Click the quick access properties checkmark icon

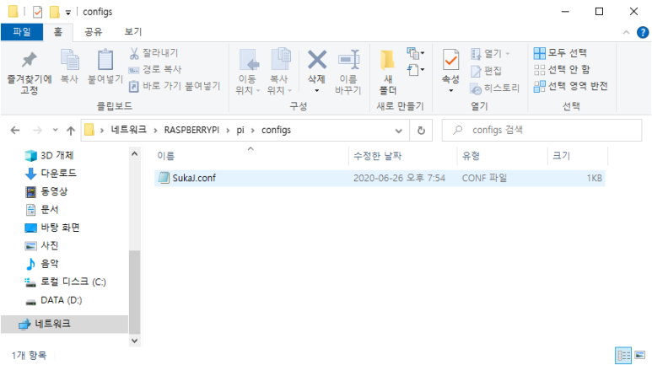coord(37,12)
